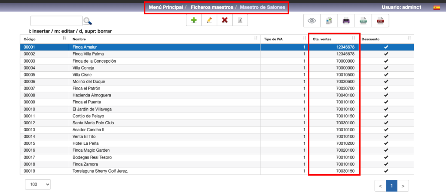
Task: Open Ficheros maestros breadcrumb link
Action: (x=212, y=7)
